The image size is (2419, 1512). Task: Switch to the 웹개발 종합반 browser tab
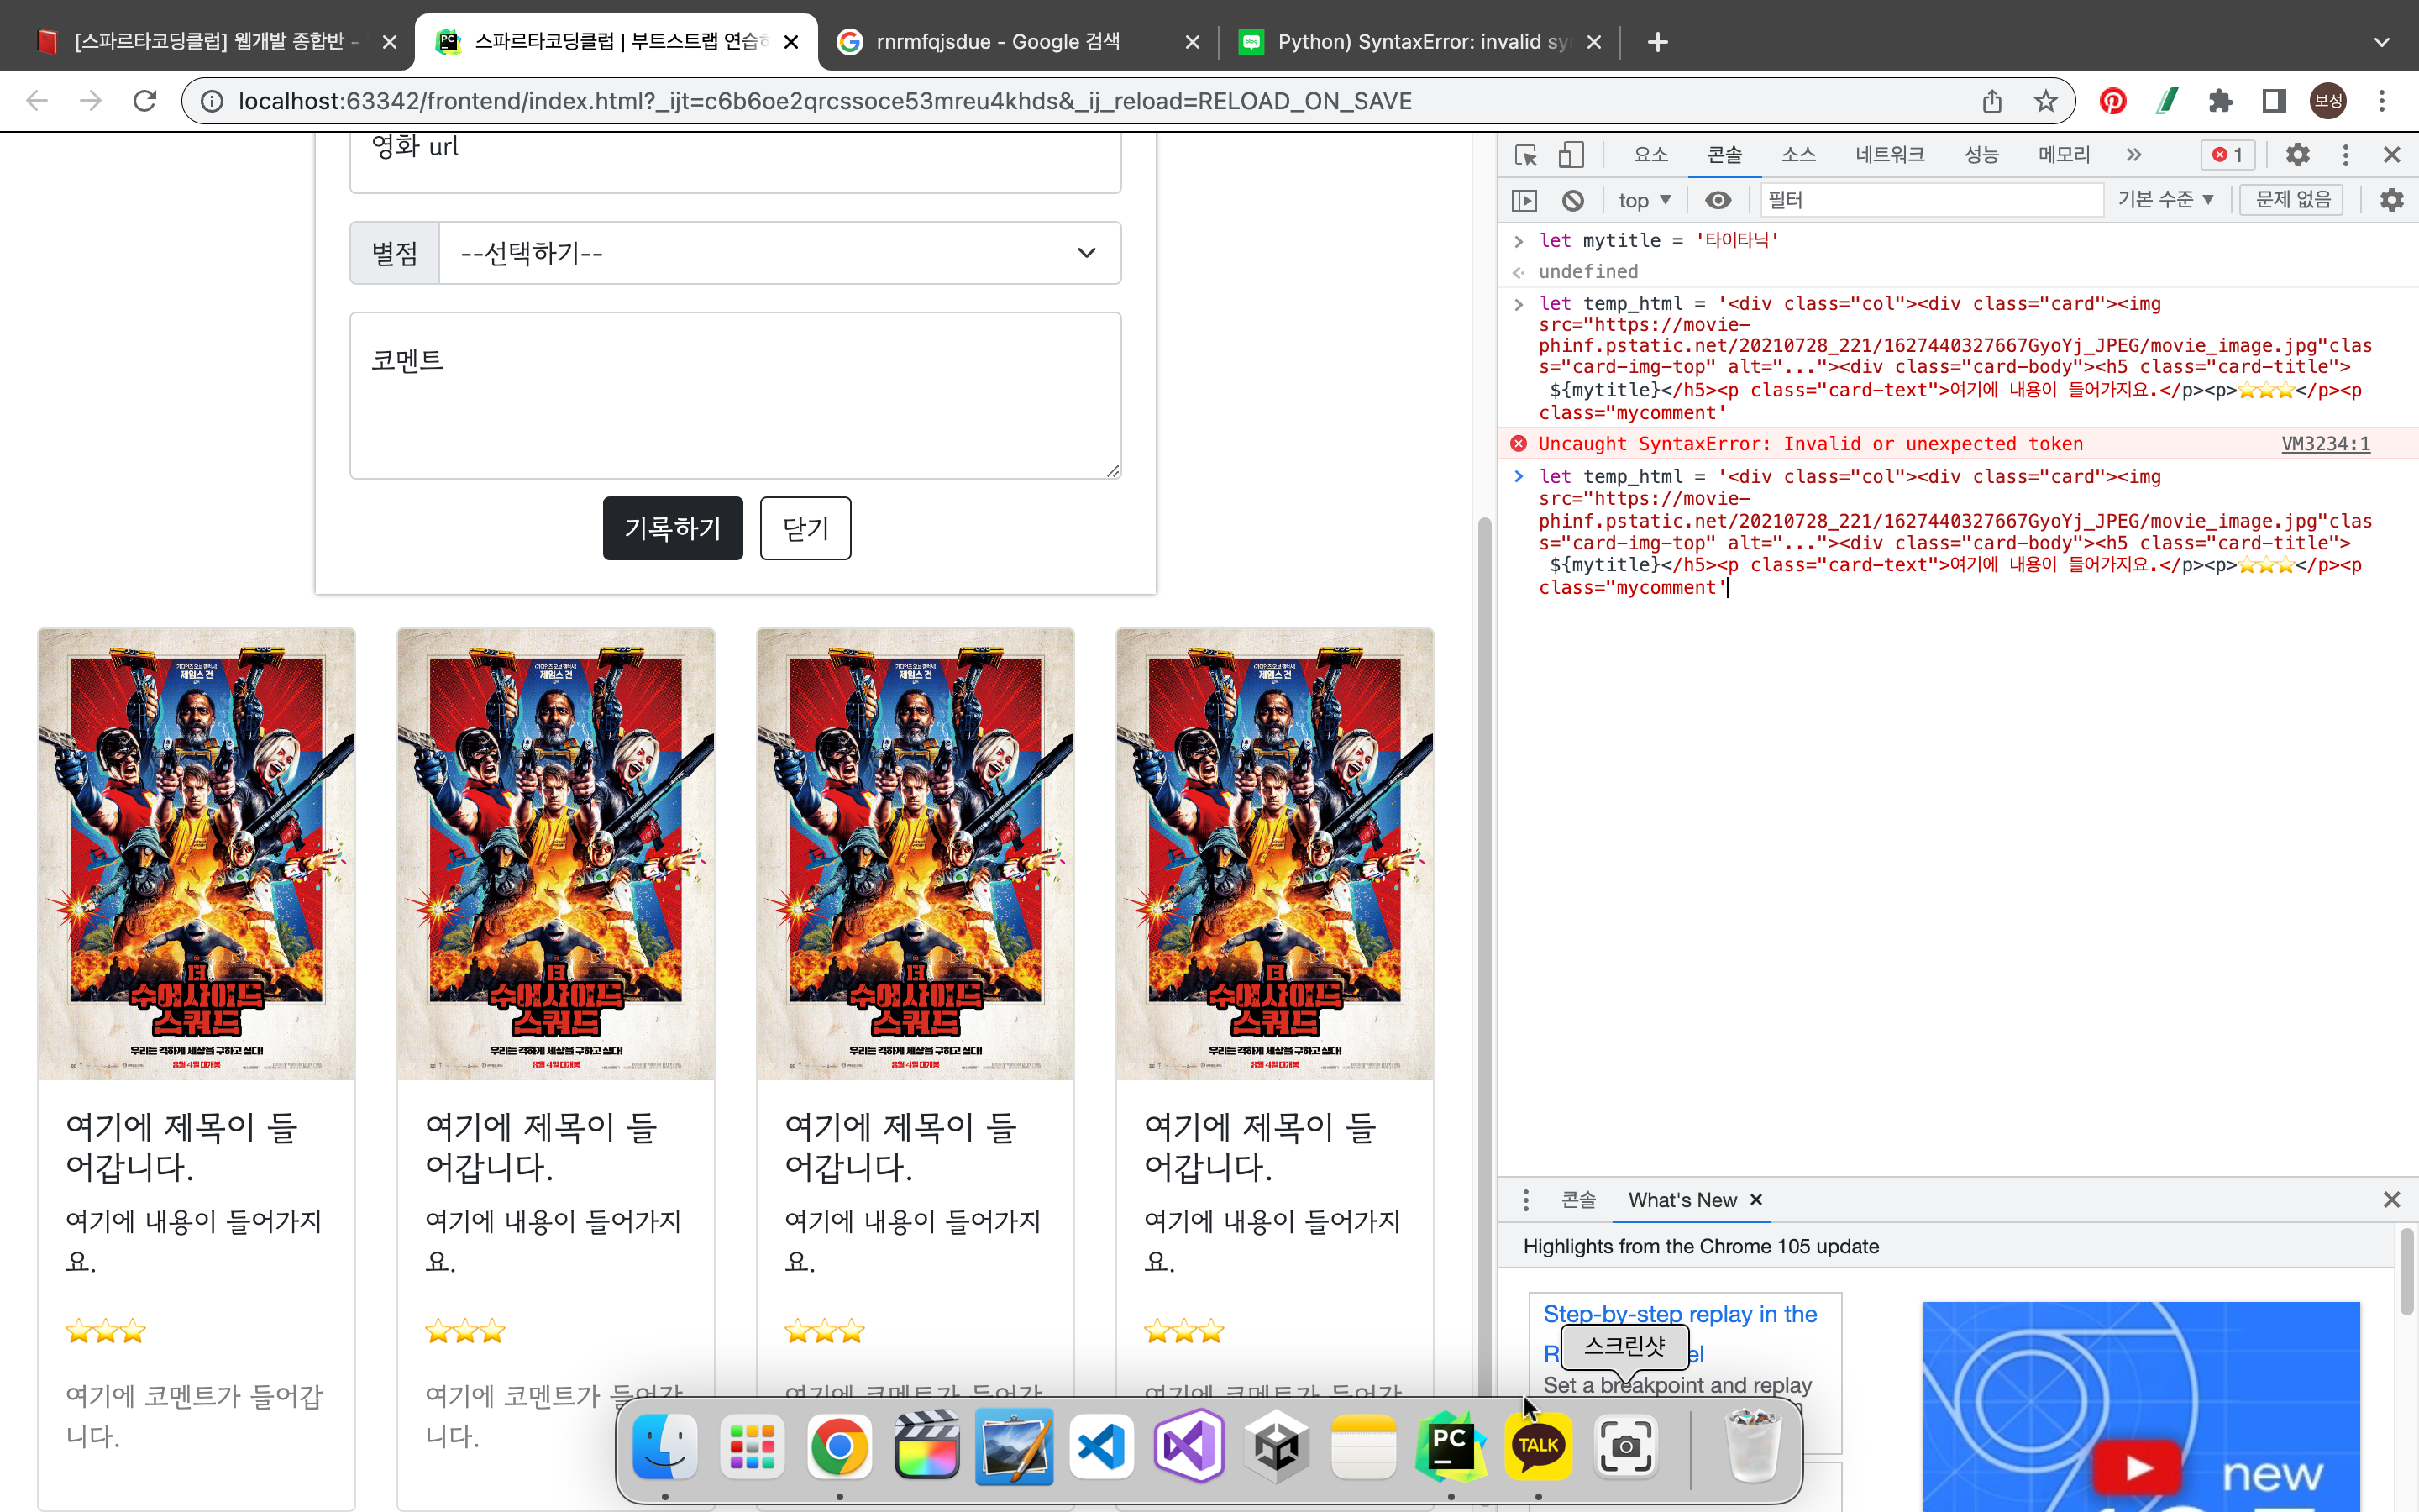pos(215,42)
